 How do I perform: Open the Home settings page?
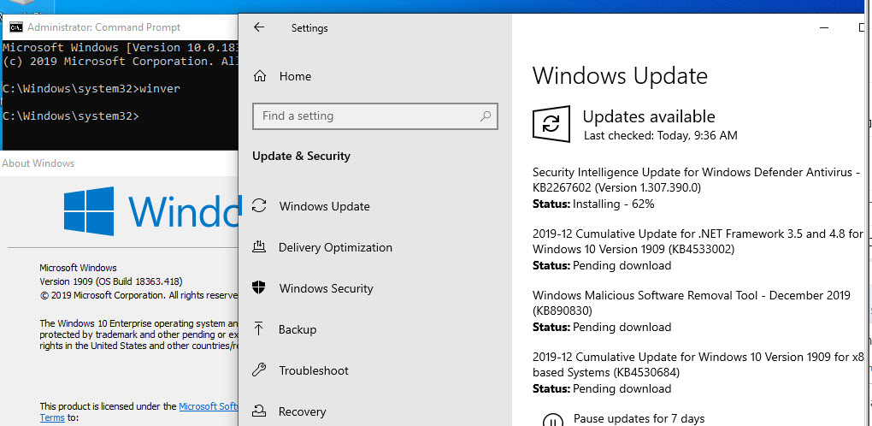point(295,76)
